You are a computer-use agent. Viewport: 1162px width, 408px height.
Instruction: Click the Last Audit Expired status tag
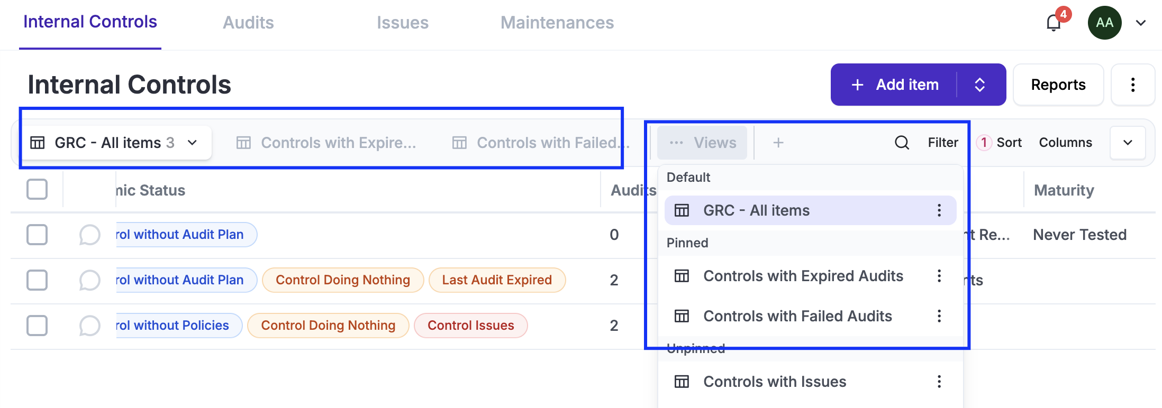tap(497, 280)
